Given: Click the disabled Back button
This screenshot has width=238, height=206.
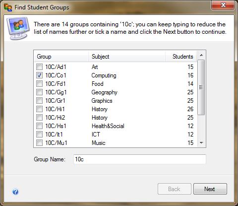Looking at the screenshot, I should (175, 189).
